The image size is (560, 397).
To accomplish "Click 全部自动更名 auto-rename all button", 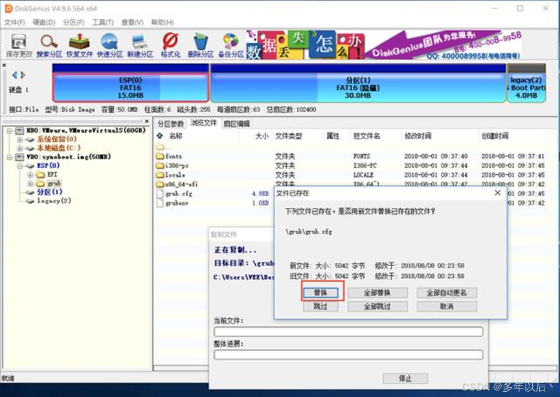I will [x=447, y=293].
